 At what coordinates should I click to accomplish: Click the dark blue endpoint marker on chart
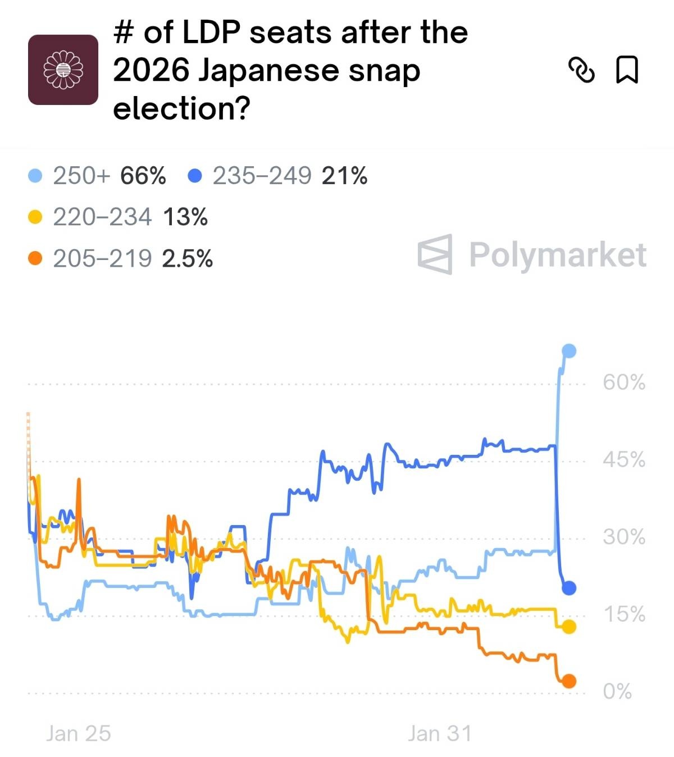pos(569,589)
